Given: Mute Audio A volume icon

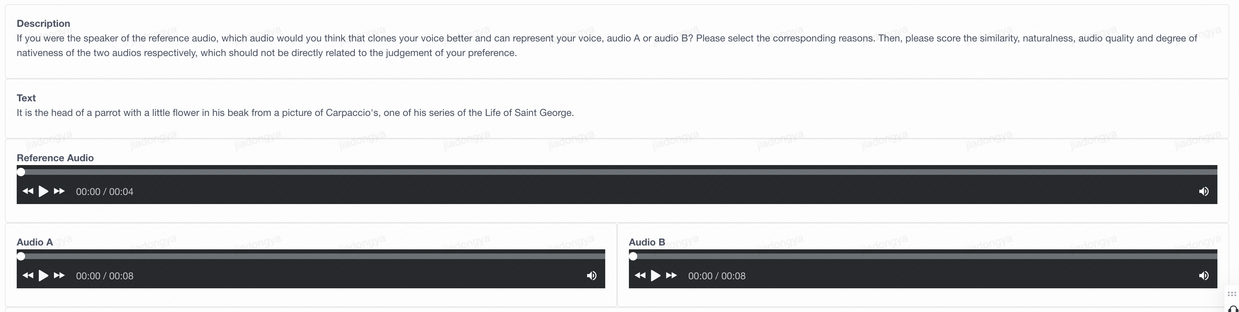Looking at the screenshot, I should point(592,275).
